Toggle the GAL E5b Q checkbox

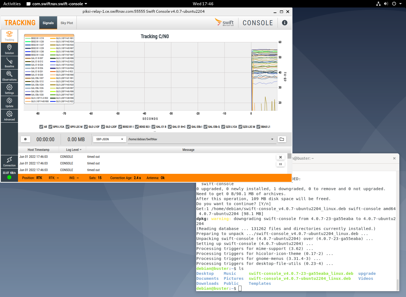coord(205,127)
